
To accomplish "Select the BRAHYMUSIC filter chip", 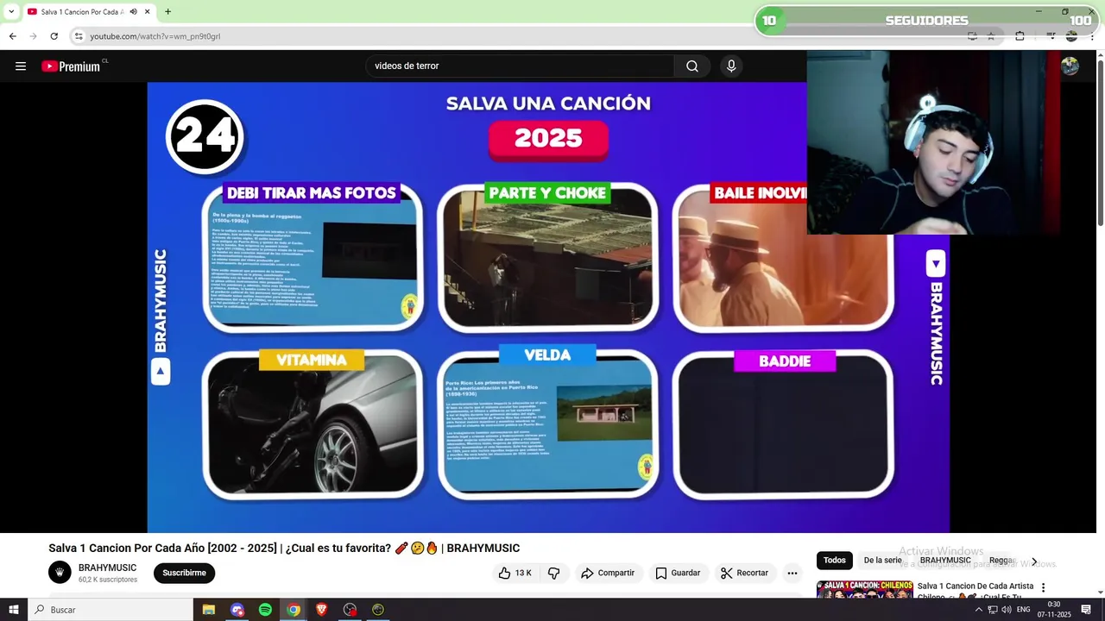I will tap(945, 561).
